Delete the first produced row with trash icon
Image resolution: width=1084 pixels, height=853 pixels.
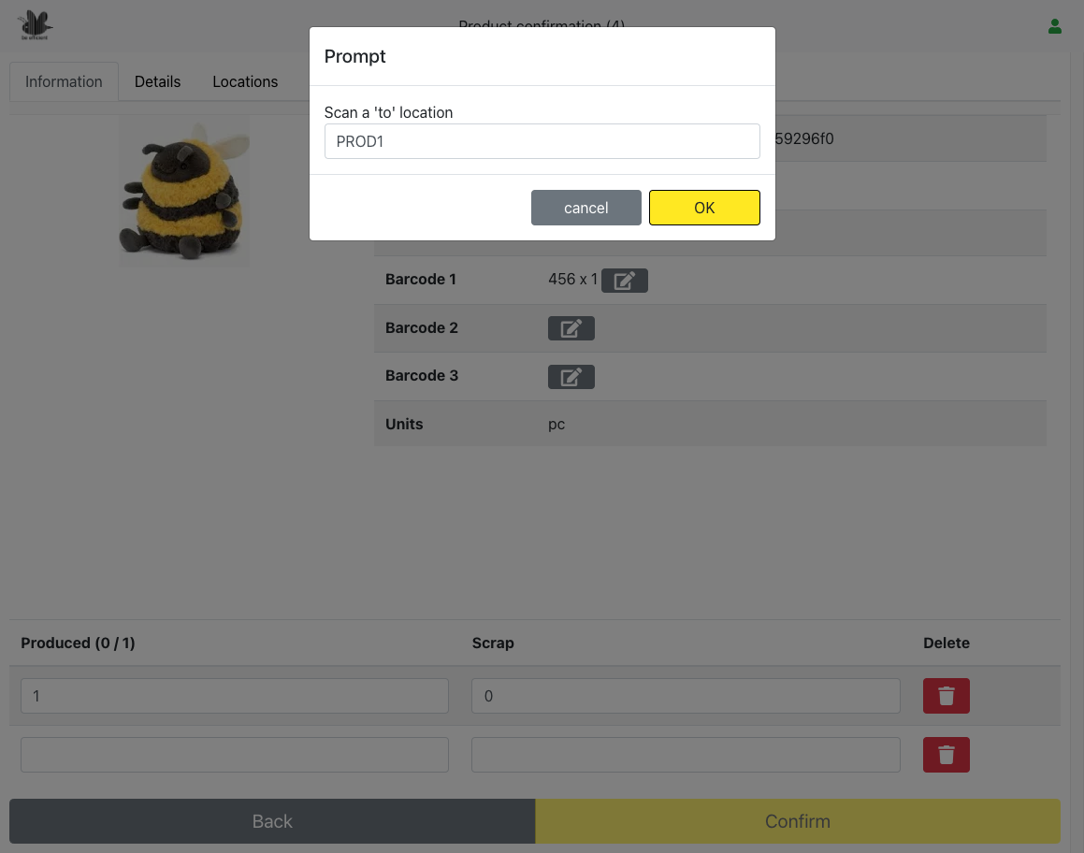point(946,696)
